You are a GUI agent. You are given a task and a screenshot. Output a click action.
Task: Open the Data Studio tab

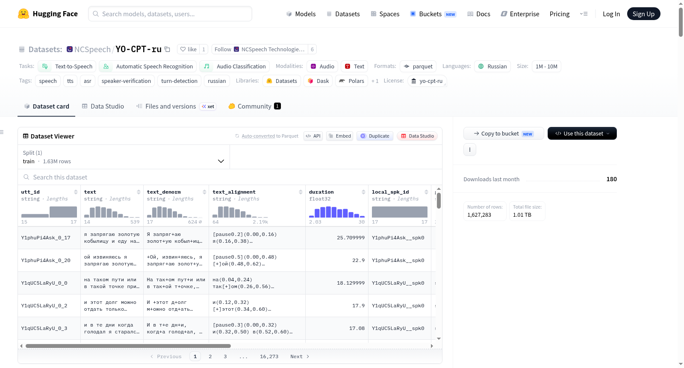pos(103,106)
